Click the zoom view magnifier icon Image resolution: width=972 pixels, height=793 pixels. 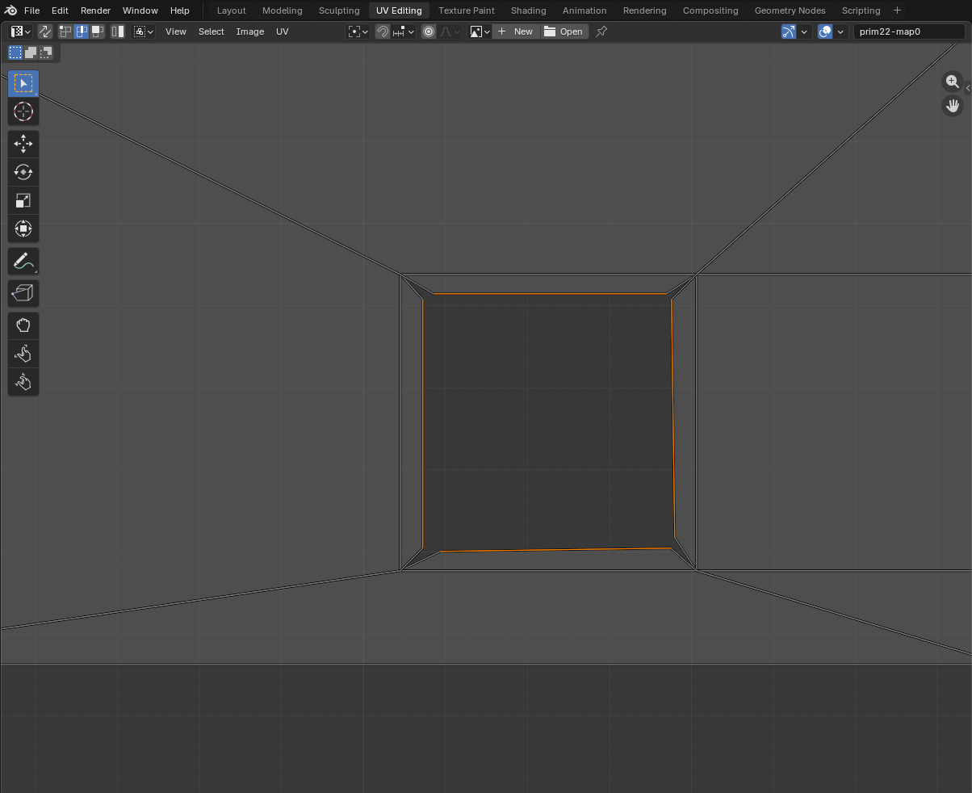(x=953, y=82)
